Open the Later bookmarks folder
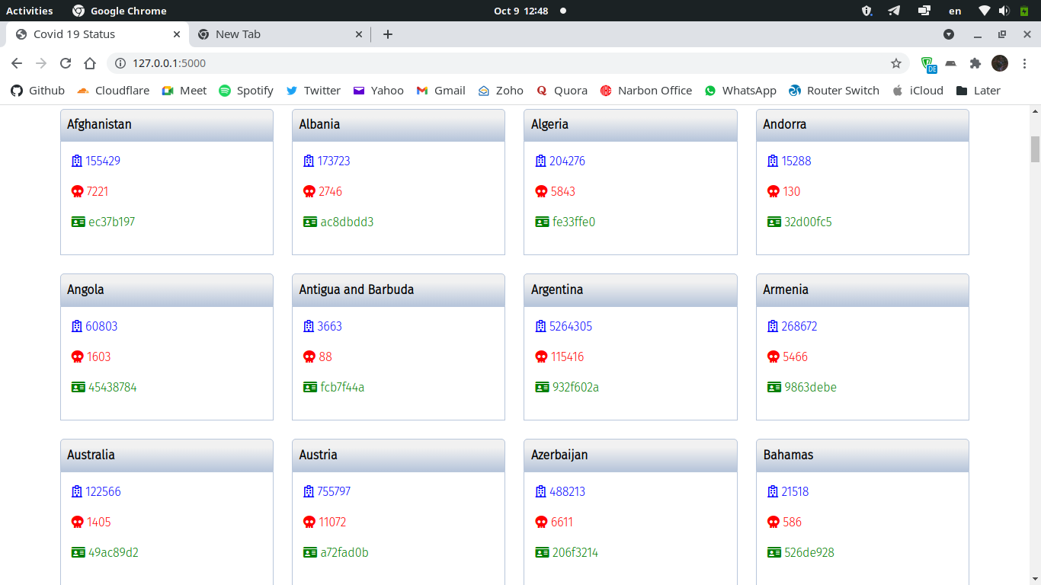The width and height of the screenshot is (1041, 585). click(979, 90)
